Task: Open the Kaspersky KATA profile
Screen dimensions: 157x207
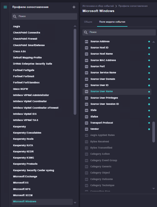Action: coord(23,145)
